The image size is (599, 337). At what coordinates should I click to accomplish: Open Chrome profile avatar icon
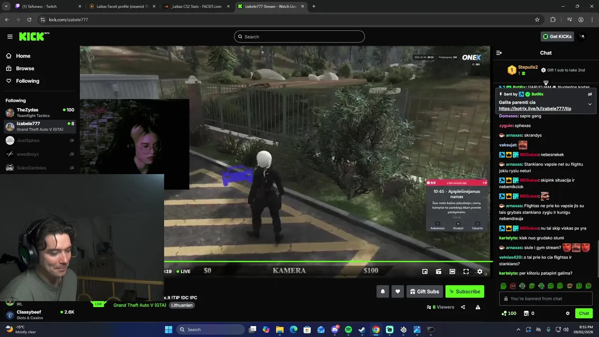point(581,20)
